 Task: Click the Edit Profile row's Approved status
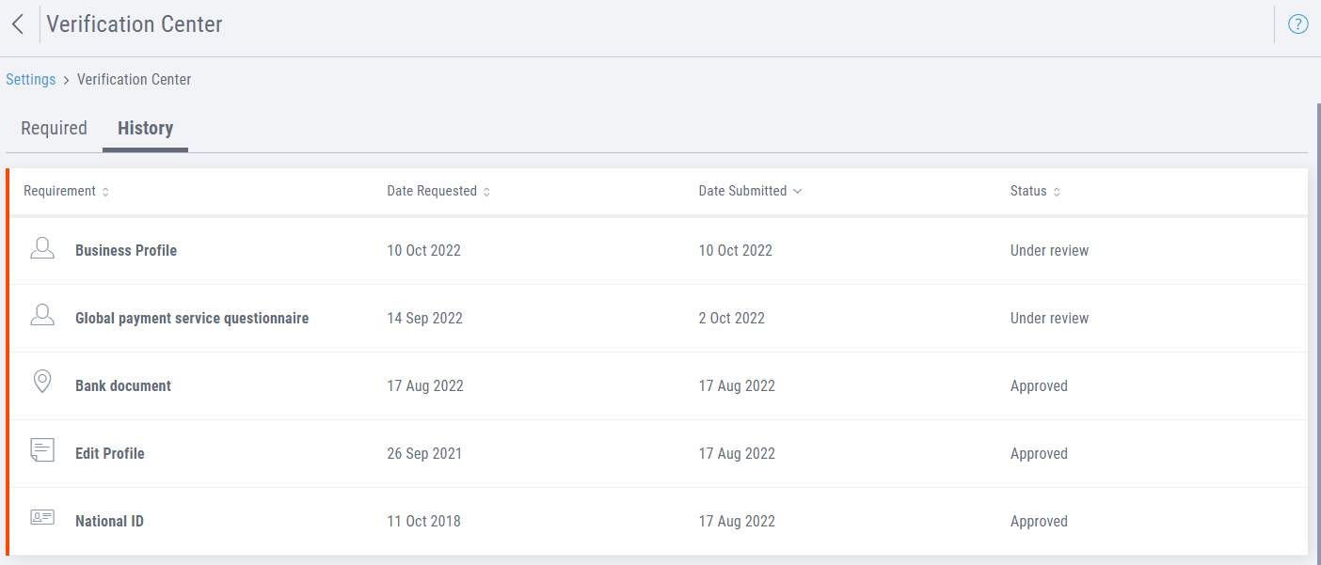tap(1039, 454)
